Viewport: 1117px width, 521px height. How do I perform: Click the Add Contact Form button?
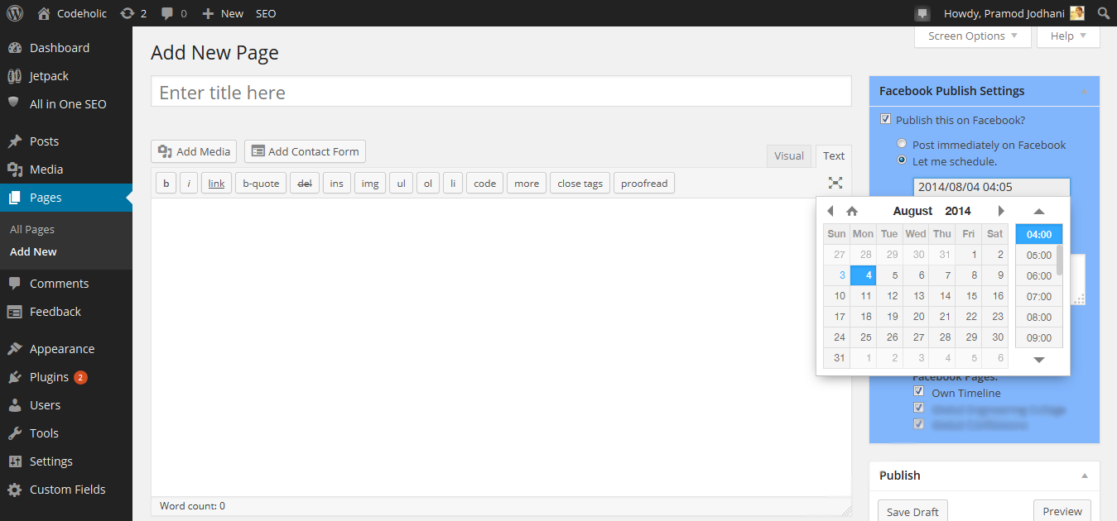(305, 151)
